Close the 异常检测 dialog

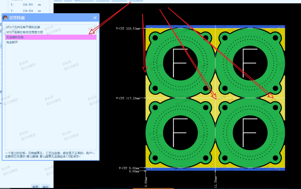click(x=95, y=18)
